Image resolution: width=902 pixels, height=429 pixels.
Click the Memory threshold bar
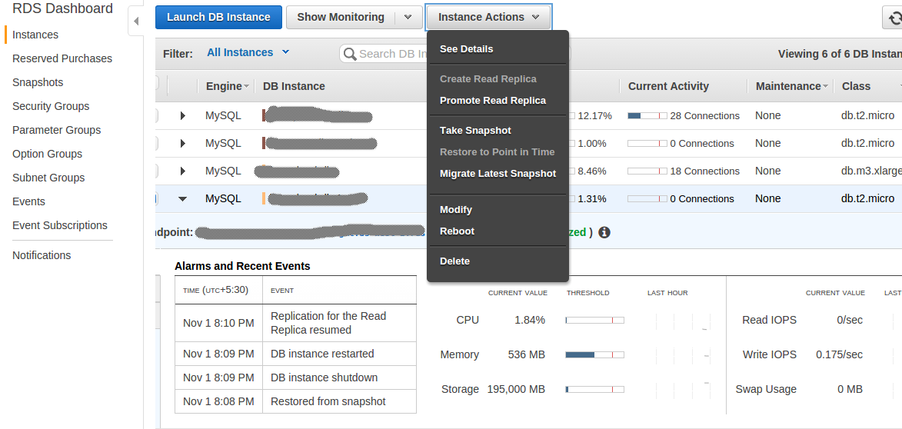pyautogui.click(x=595, y=355)
